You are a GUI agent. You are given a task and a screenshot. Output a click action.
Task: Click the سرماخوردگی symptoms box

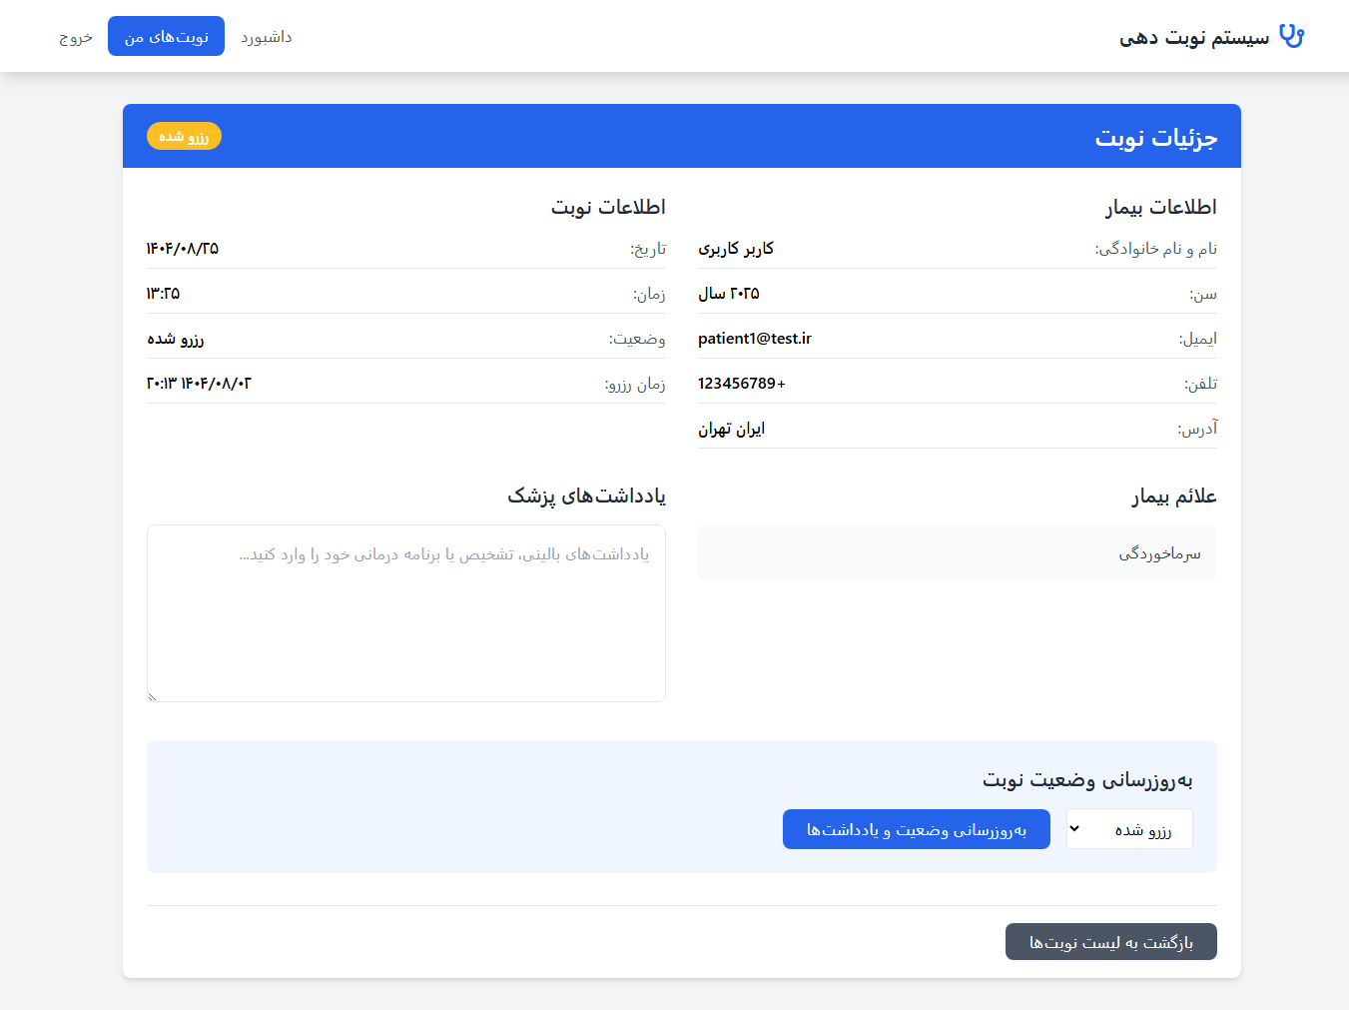pyautogui.click(x=957, y=552)
